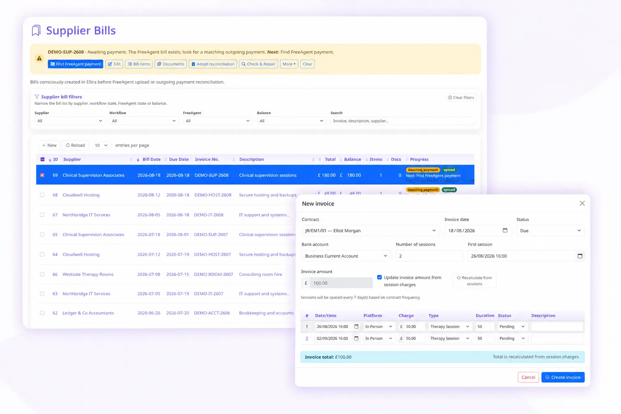The height and width of the screenshot is (414, 621).
Task: Toggle the select-all header checkbox
Action: coord(42,159)
